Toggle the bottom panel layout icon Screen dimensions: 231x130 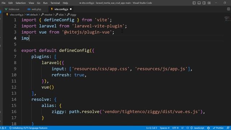click(x=199, y=3)
